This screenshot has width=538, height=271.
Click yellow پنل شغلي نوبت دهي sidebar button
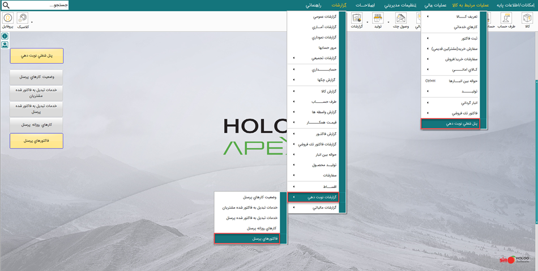pyautogui.click(x=36, y=56)
